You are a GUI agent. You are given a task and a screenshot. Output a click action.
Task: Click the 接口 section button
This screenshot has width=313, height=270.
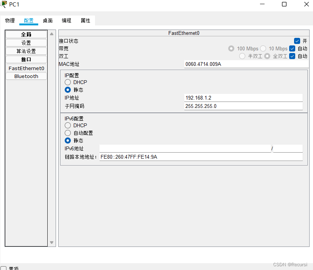click(x=26, y=59)
